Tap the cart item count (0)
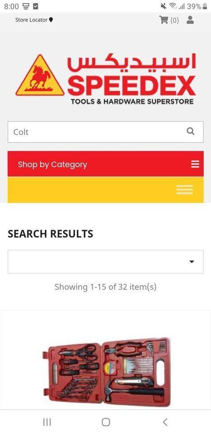Screen dimensions: 211x434 pos(174,20)
